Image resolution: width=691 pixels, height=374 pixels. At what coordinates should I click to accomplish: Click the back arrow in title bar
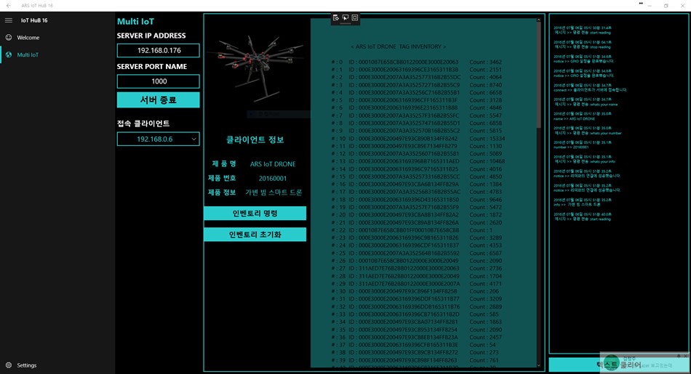9,6
